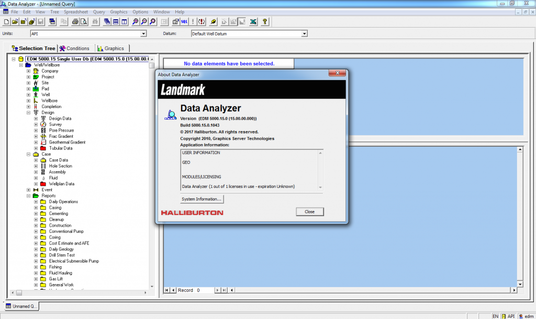Screen dimensions: 536x319
Task: Expand the Hole Section node
Action: pyautogui.click(x=36, y=166)
